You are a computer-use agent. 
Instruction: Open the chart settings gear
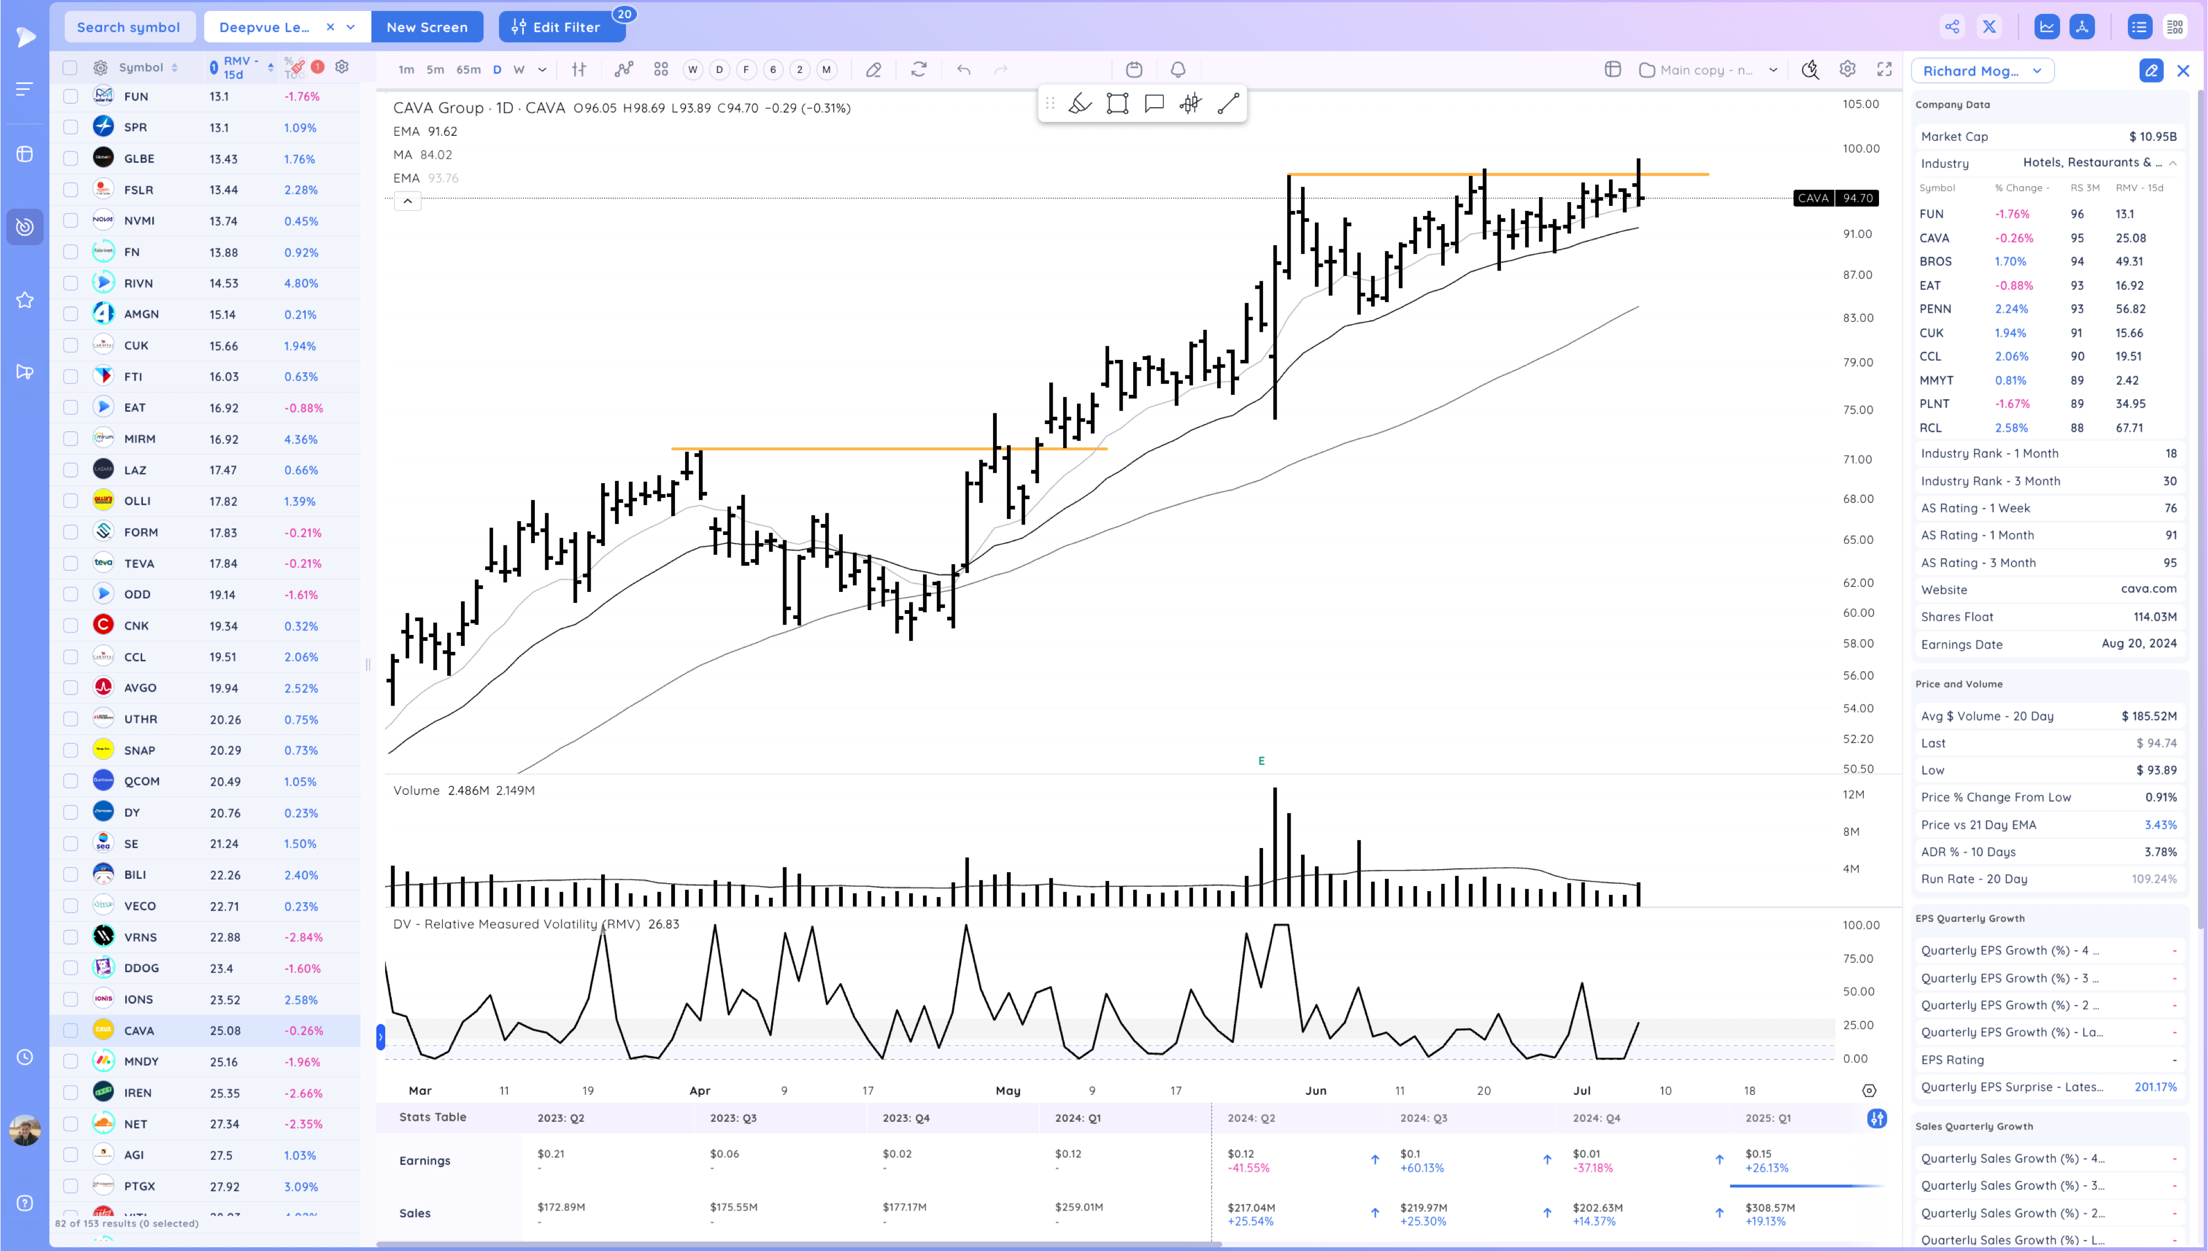[1848, 70]
